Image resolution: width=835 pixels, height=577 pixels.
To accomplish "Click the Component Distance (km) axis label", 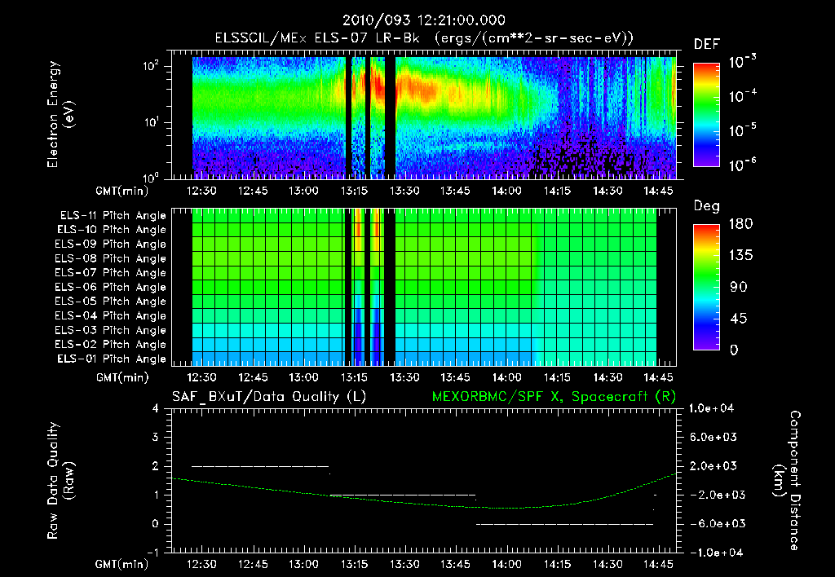I will (787, 481).
